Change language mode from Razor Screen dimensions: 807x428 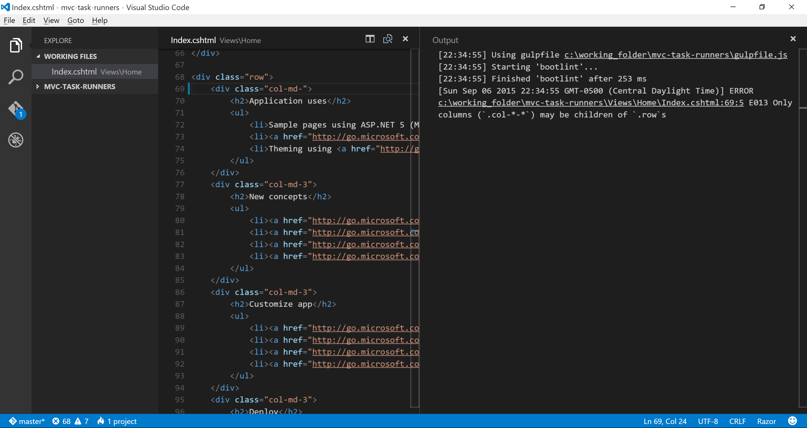coord(766,421)
